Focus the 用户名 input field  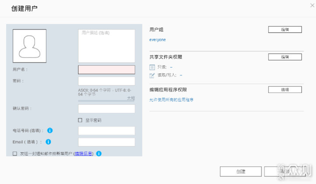107,70
